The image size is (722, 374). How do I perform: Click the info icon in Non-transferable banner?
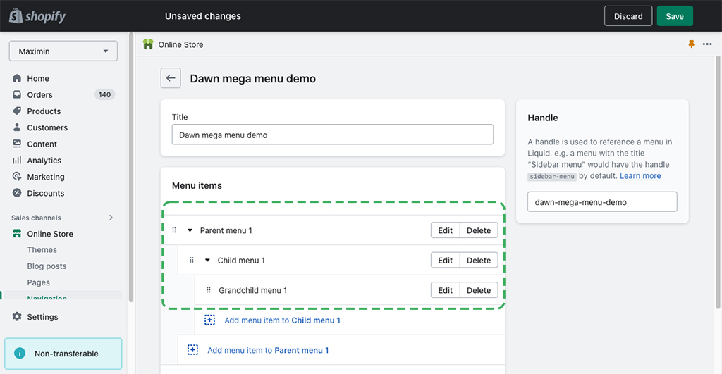[x=19, y=354]
